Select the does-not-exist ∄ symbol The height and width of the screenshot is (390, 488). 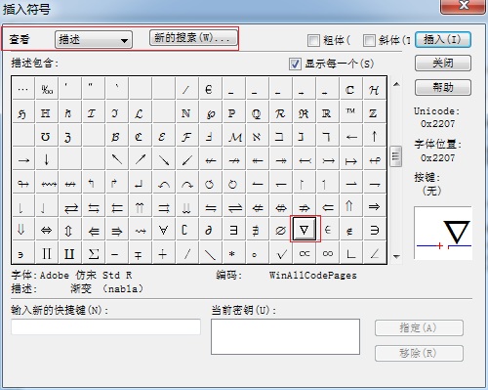tap(258, 230)
